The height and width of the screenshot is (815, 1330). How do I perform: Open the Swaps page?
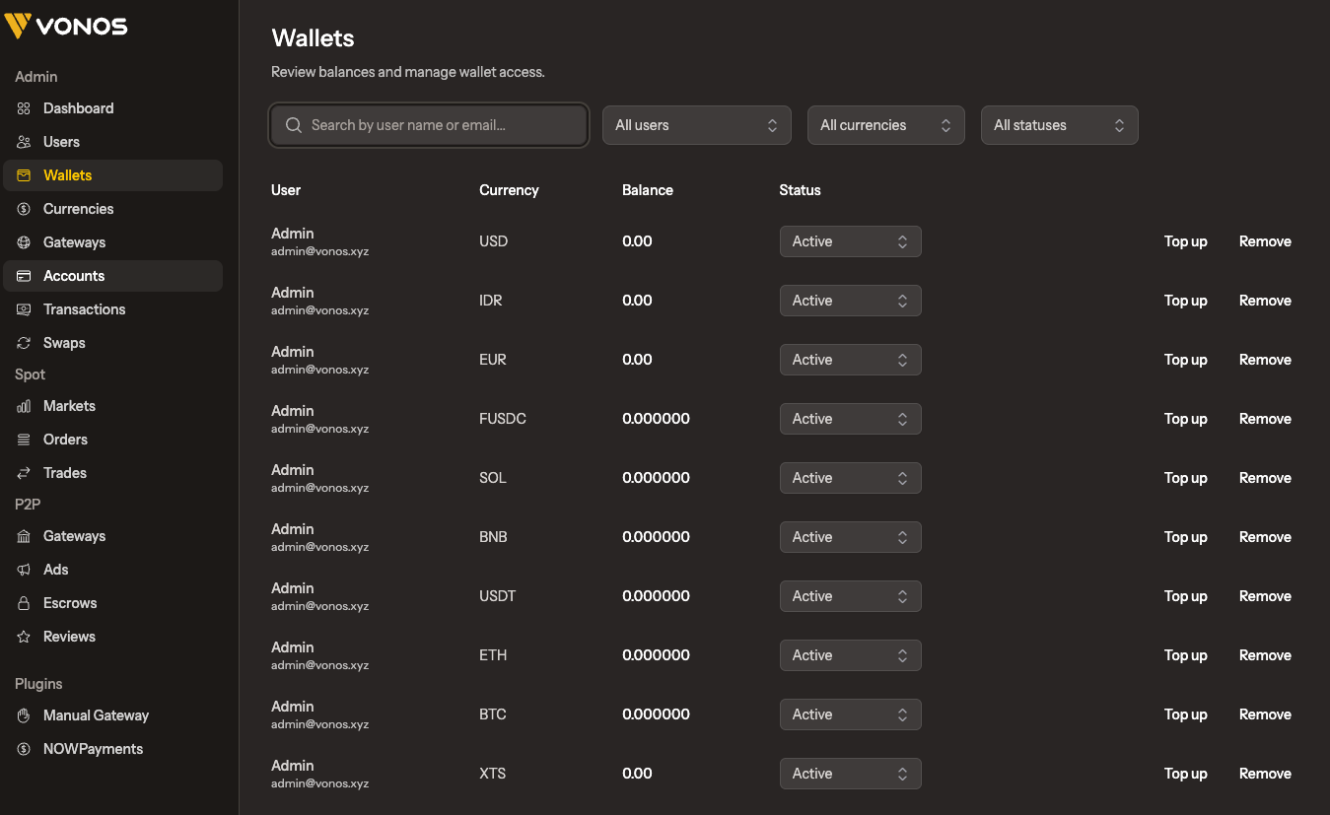coord(112,343)
